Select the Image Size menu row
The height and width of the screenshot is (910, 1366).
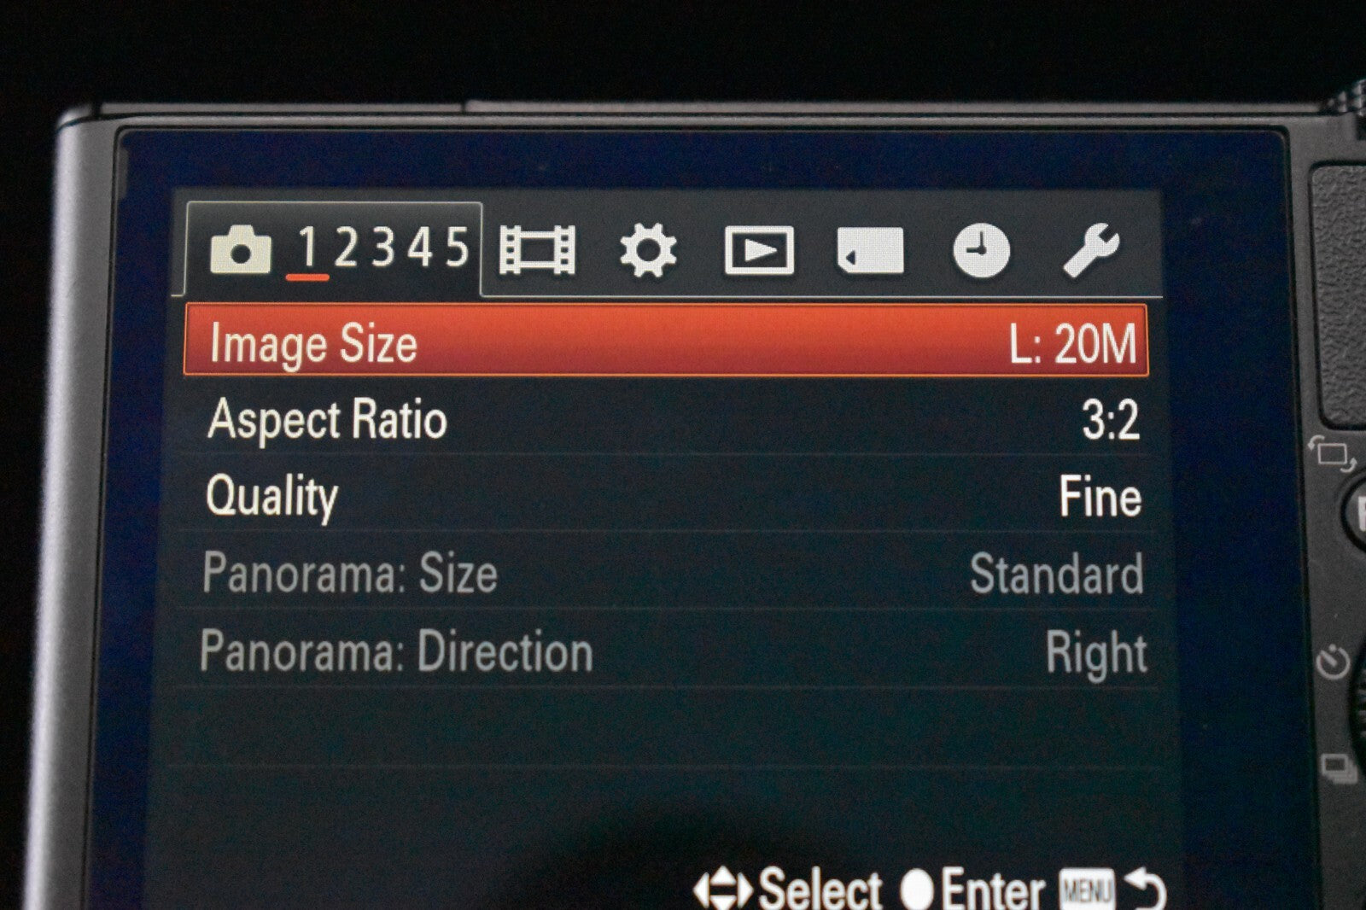coord(666,340)
